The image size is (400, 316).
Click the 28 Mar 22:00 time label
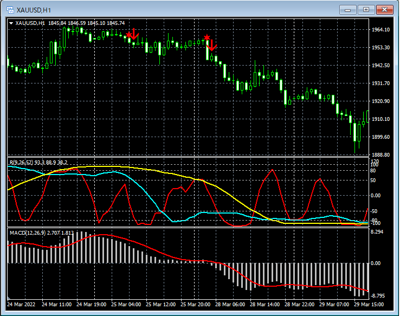(300, 305)
